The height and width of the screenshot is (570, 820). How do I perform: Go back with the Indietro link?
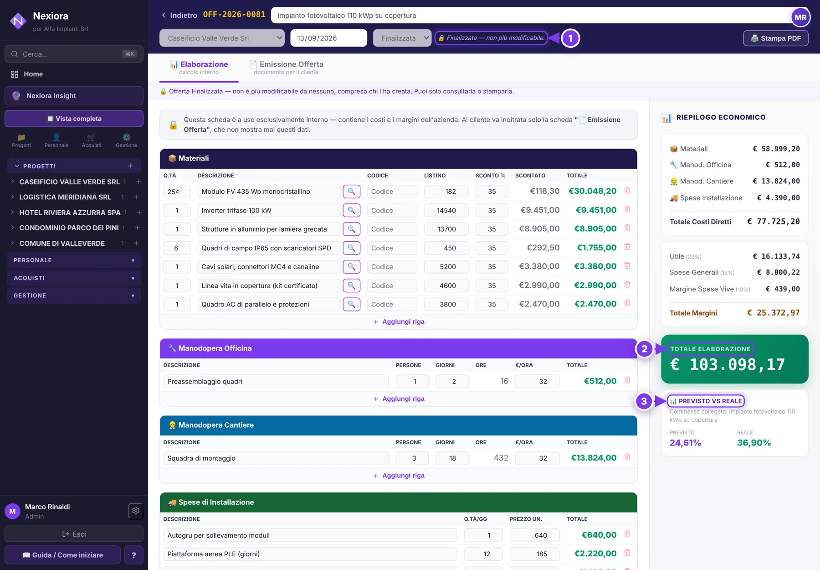(179, 15)
